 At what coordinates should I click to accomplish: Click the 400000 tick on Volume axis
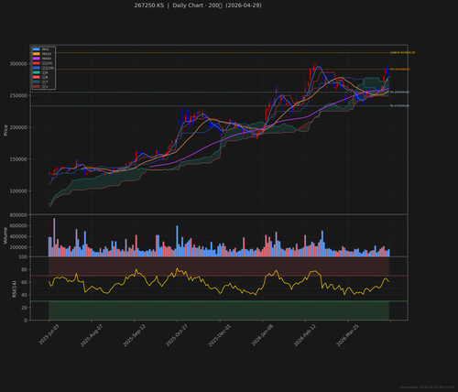tap(18, 236)
